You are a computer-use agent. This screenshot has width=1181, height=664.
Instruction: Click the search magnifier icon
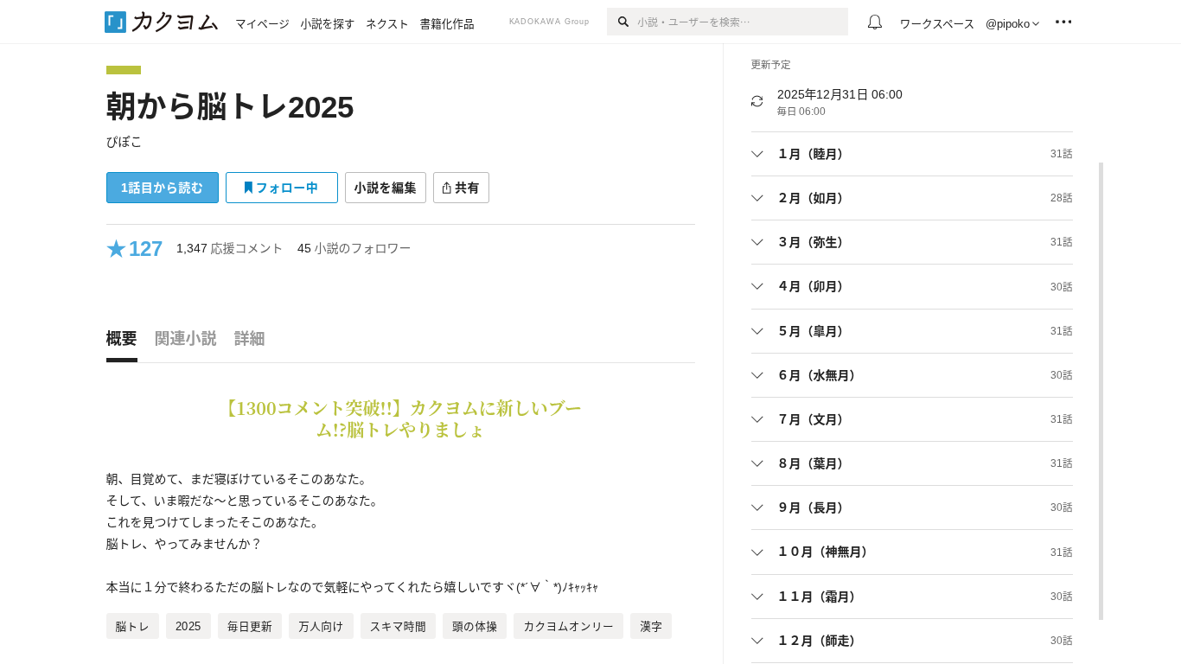(x=623, y=22)
